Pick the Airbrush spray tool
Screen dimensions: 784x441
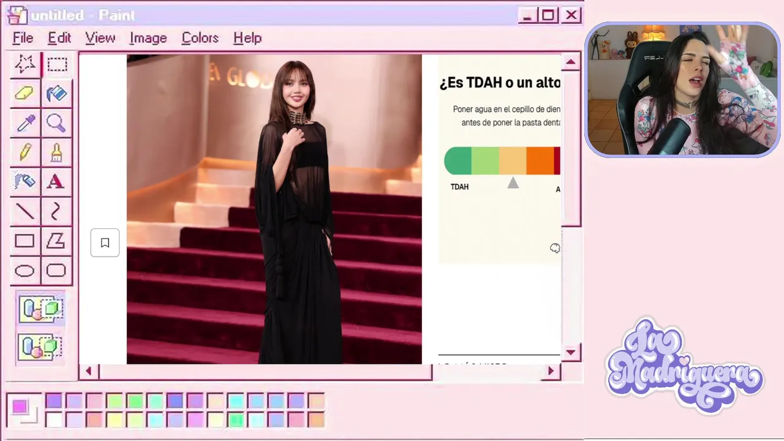25,181
